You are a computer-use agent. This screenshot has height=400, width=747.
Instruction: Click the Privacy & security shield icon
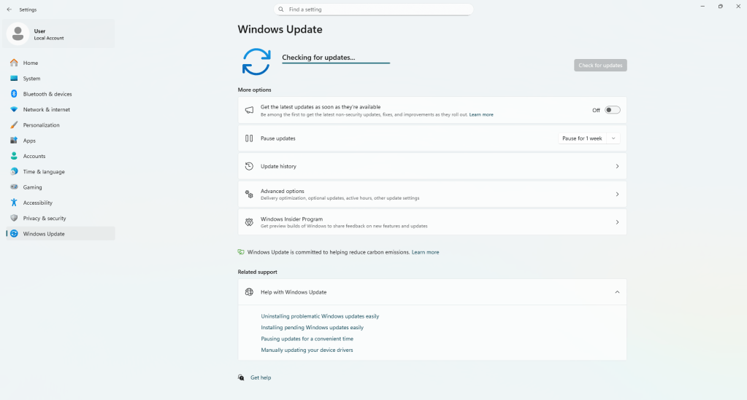coord(14,218)
